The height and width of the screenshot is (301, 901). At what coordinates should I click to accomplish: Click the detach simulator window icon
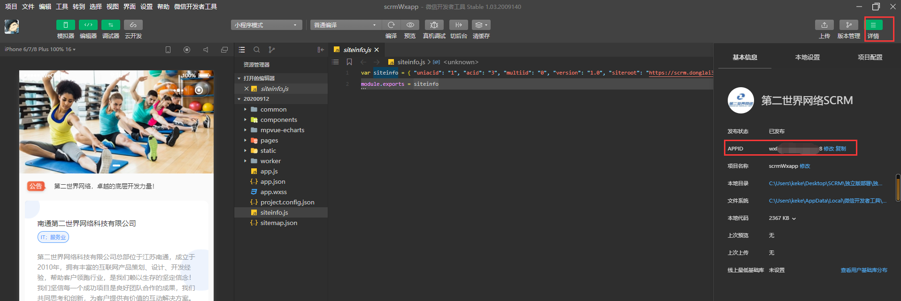224,50
